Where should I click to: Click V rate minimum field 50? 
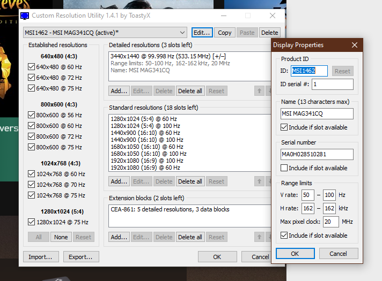coord(308,195)
